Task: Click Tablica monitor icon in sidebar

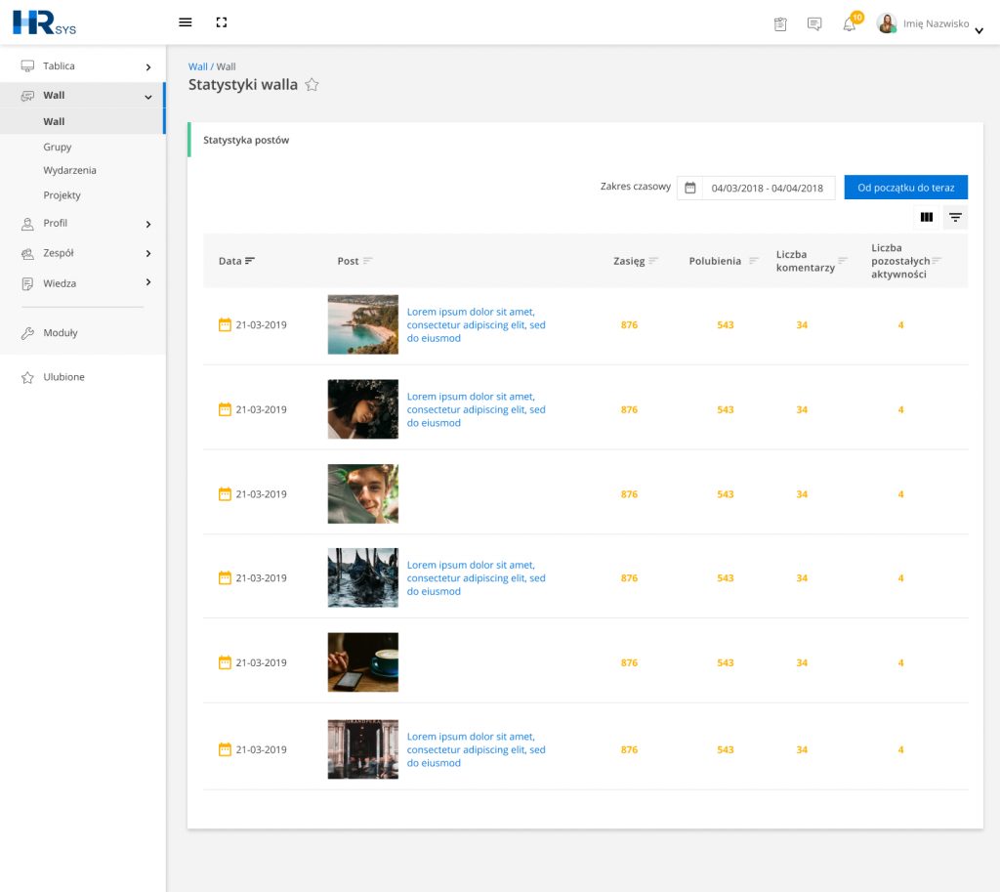Action: point(27,65)
